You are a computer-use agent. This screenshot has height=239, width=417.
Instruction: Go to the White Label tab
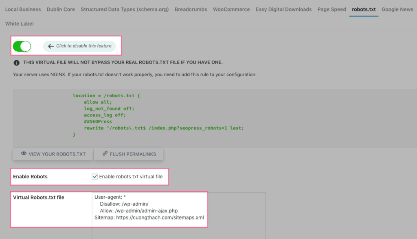(20, 24)
